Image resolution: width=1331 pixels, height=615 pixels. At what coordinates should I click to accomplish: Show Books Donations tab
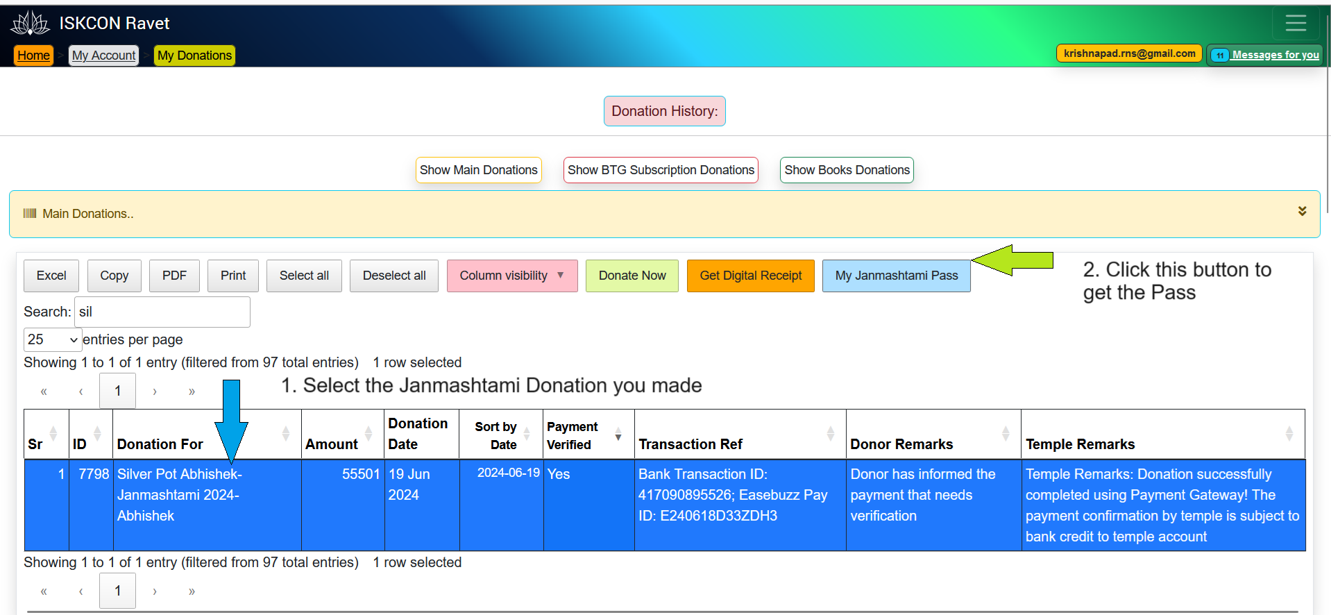[847, 170]
